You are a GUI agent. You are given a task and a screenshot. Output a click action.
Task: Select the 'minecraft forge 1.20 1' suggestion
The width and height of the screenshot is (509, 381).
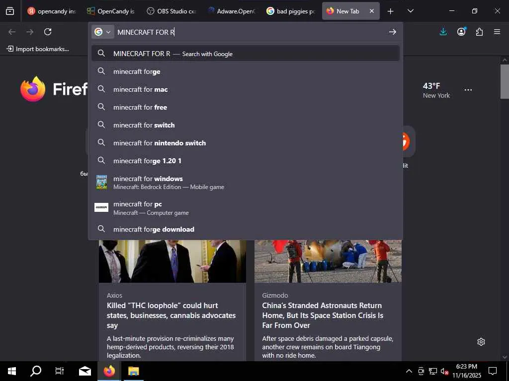(246, 160)
